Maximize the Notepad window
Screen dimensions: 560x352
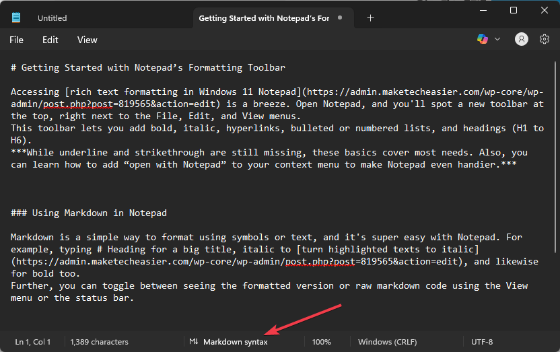[514, 10]
